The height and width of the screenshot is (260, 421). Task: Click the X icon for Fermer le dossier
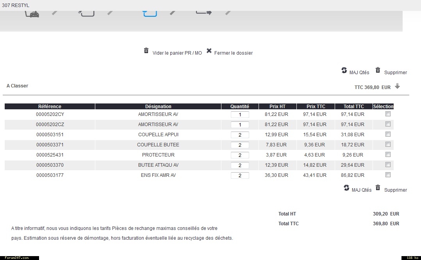[209, 51]
